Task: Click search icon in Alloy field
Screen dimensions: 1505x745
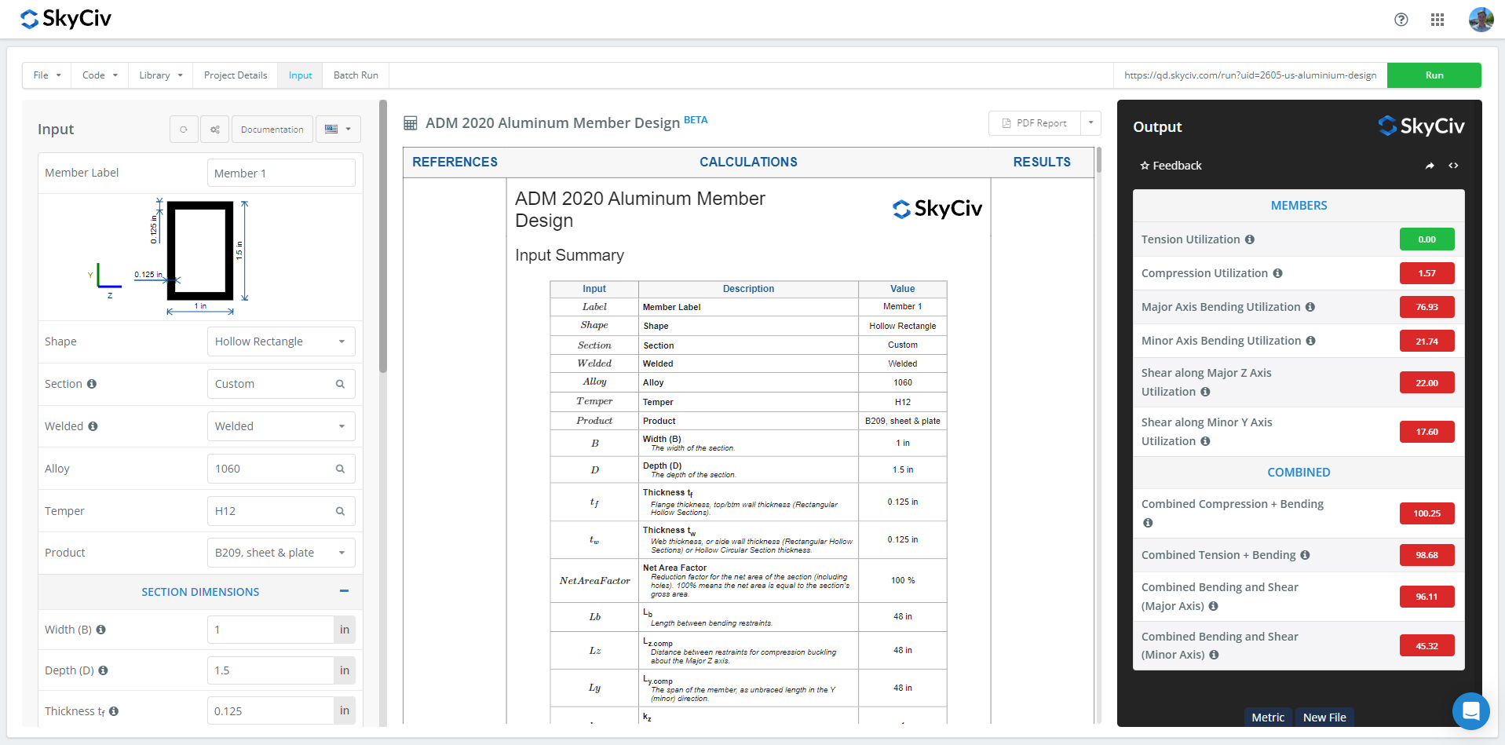Action: click(x=340, y=469)
